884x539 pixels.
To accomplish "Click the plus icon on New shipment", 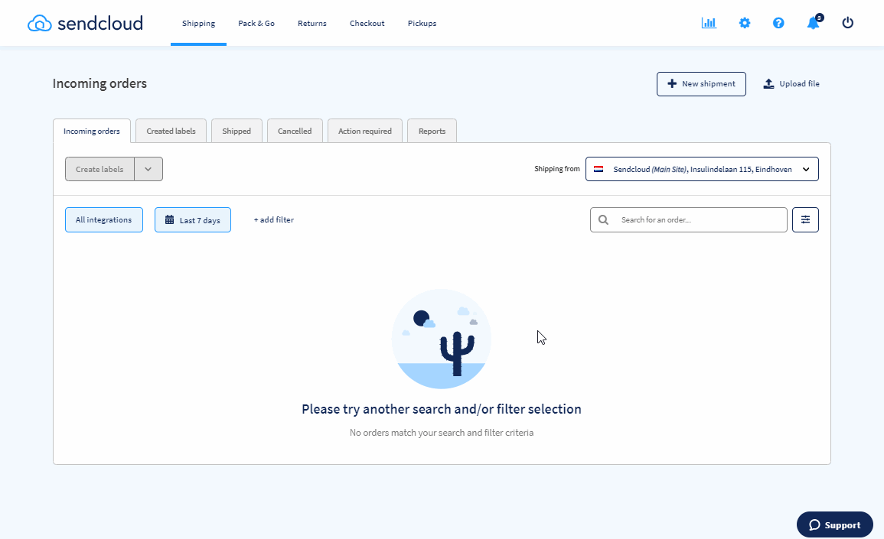I will (671, 84).
